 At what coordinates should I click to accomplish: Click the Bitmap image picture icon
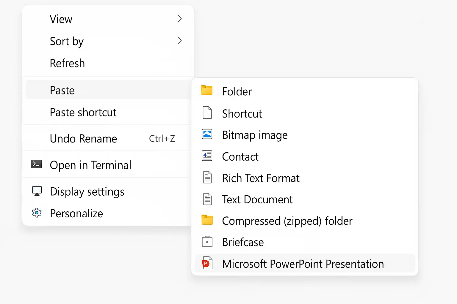207,134
